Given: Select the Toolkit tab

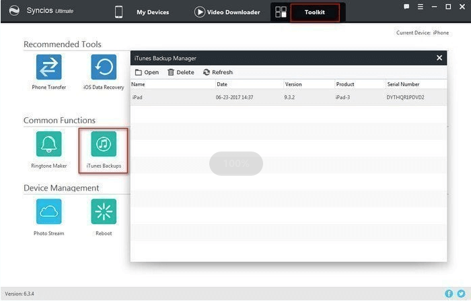Looking at the screenshot, I should [x=314, y=12].
